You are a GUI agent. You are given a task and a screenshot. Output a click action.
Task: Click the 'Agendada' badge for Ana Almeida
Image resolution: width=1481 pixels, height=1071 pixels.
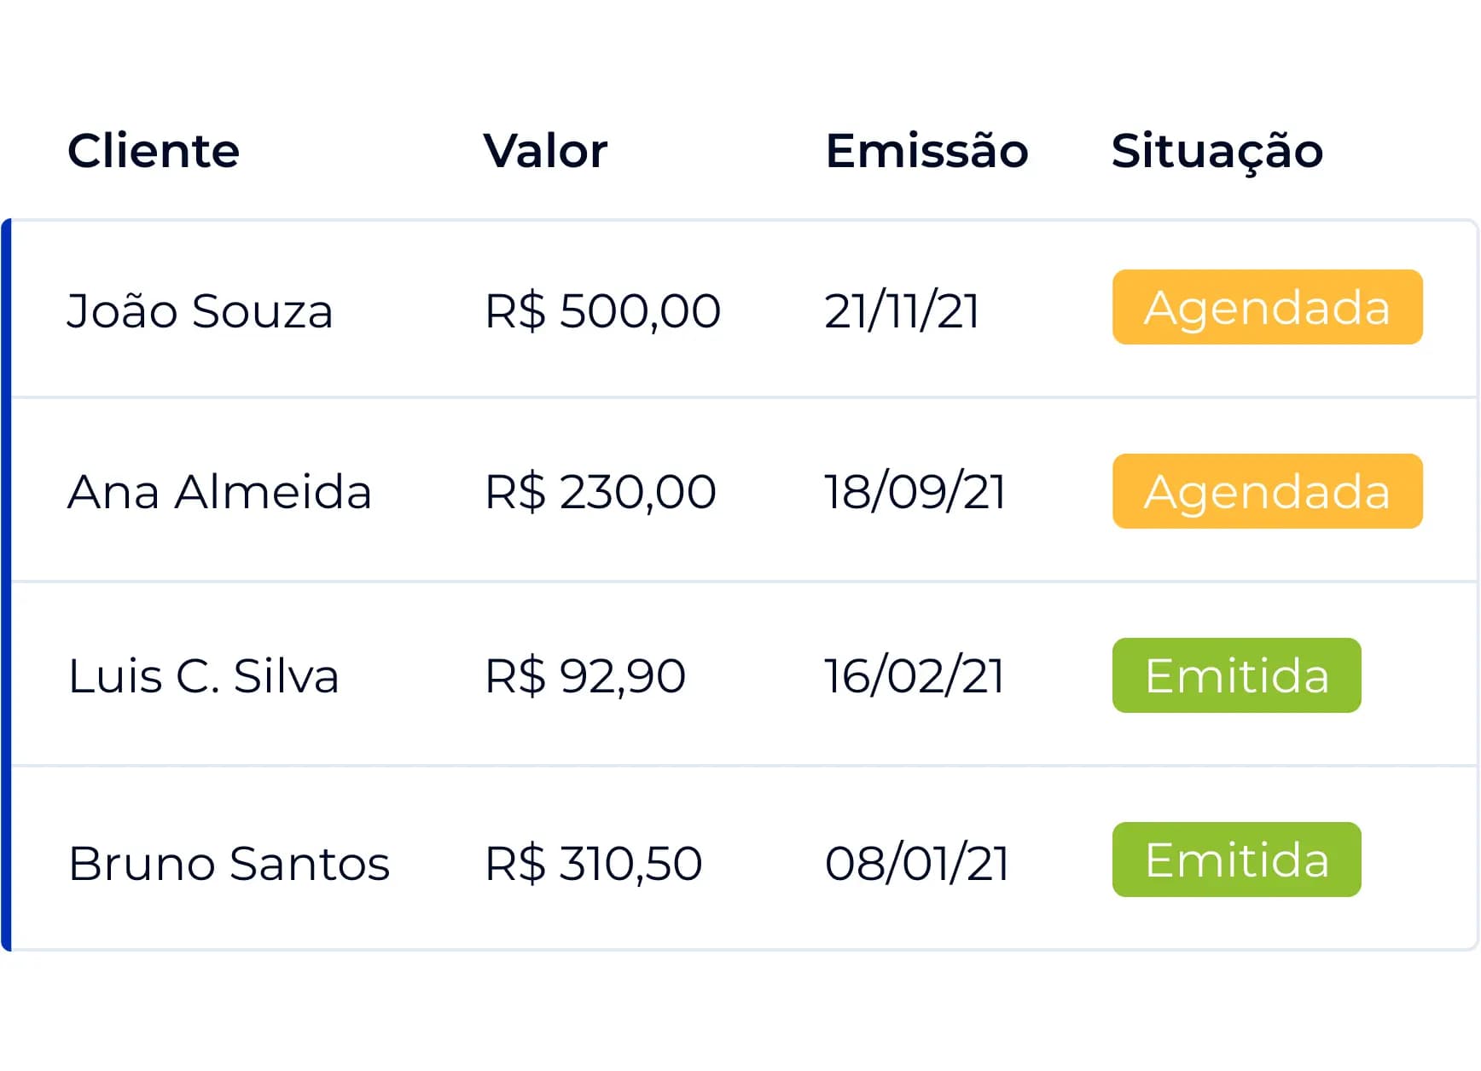(1266, 491)
